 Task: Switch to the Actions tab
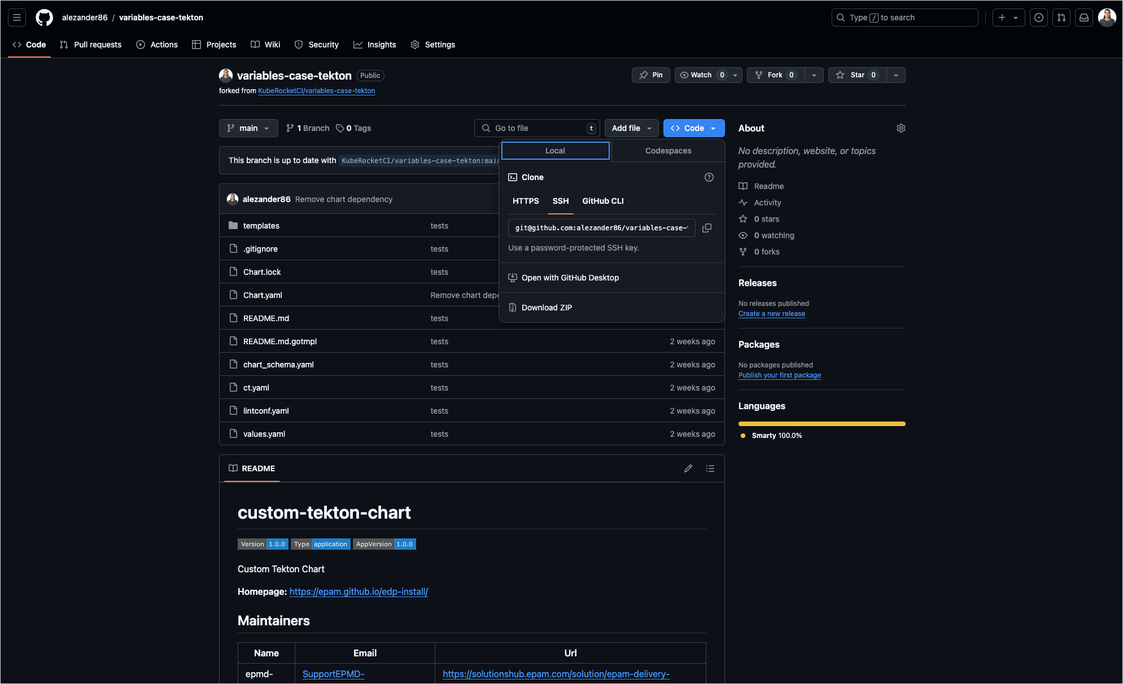tap(157, 45)
